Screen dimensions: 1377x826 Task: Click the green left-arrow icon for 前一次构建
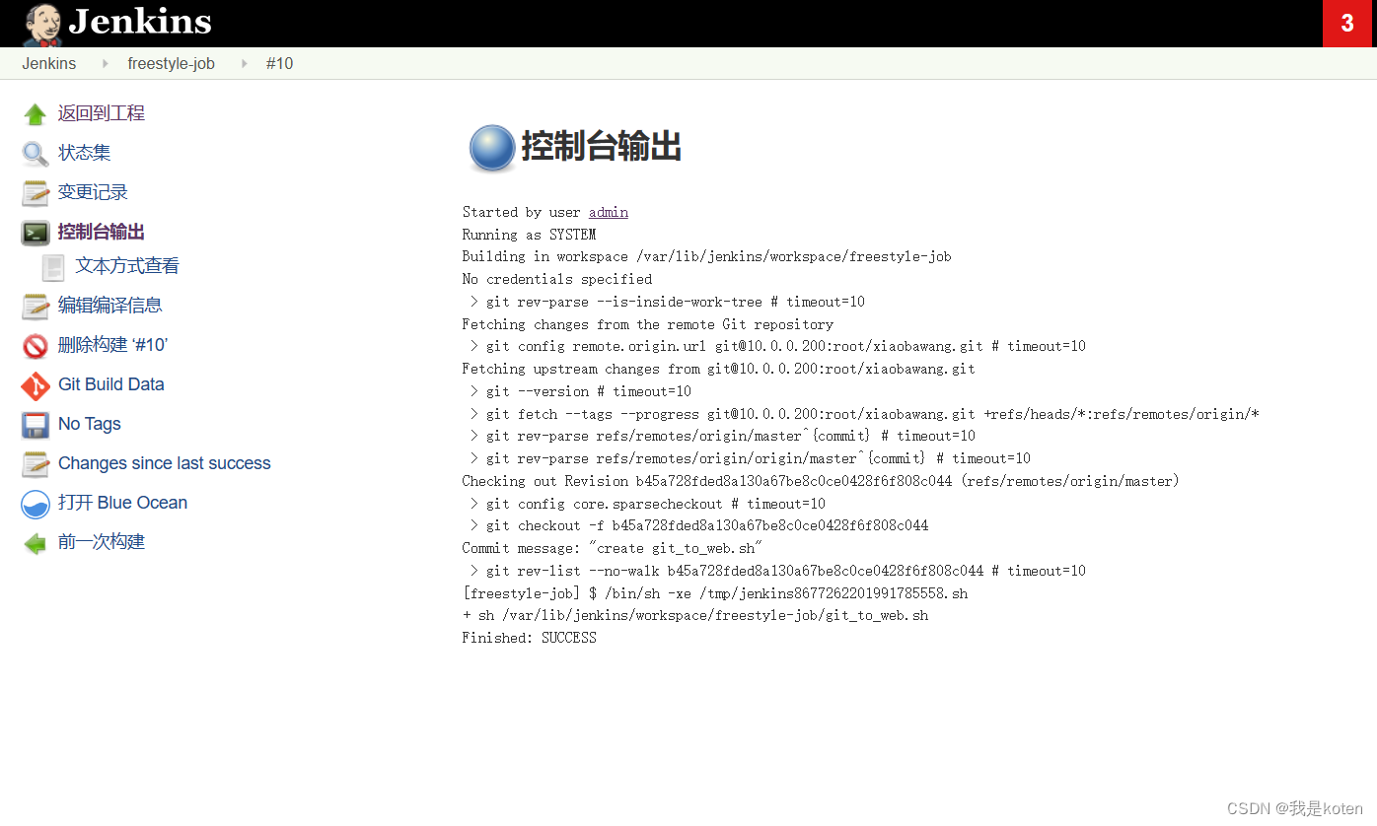click(x=36, y=543)
